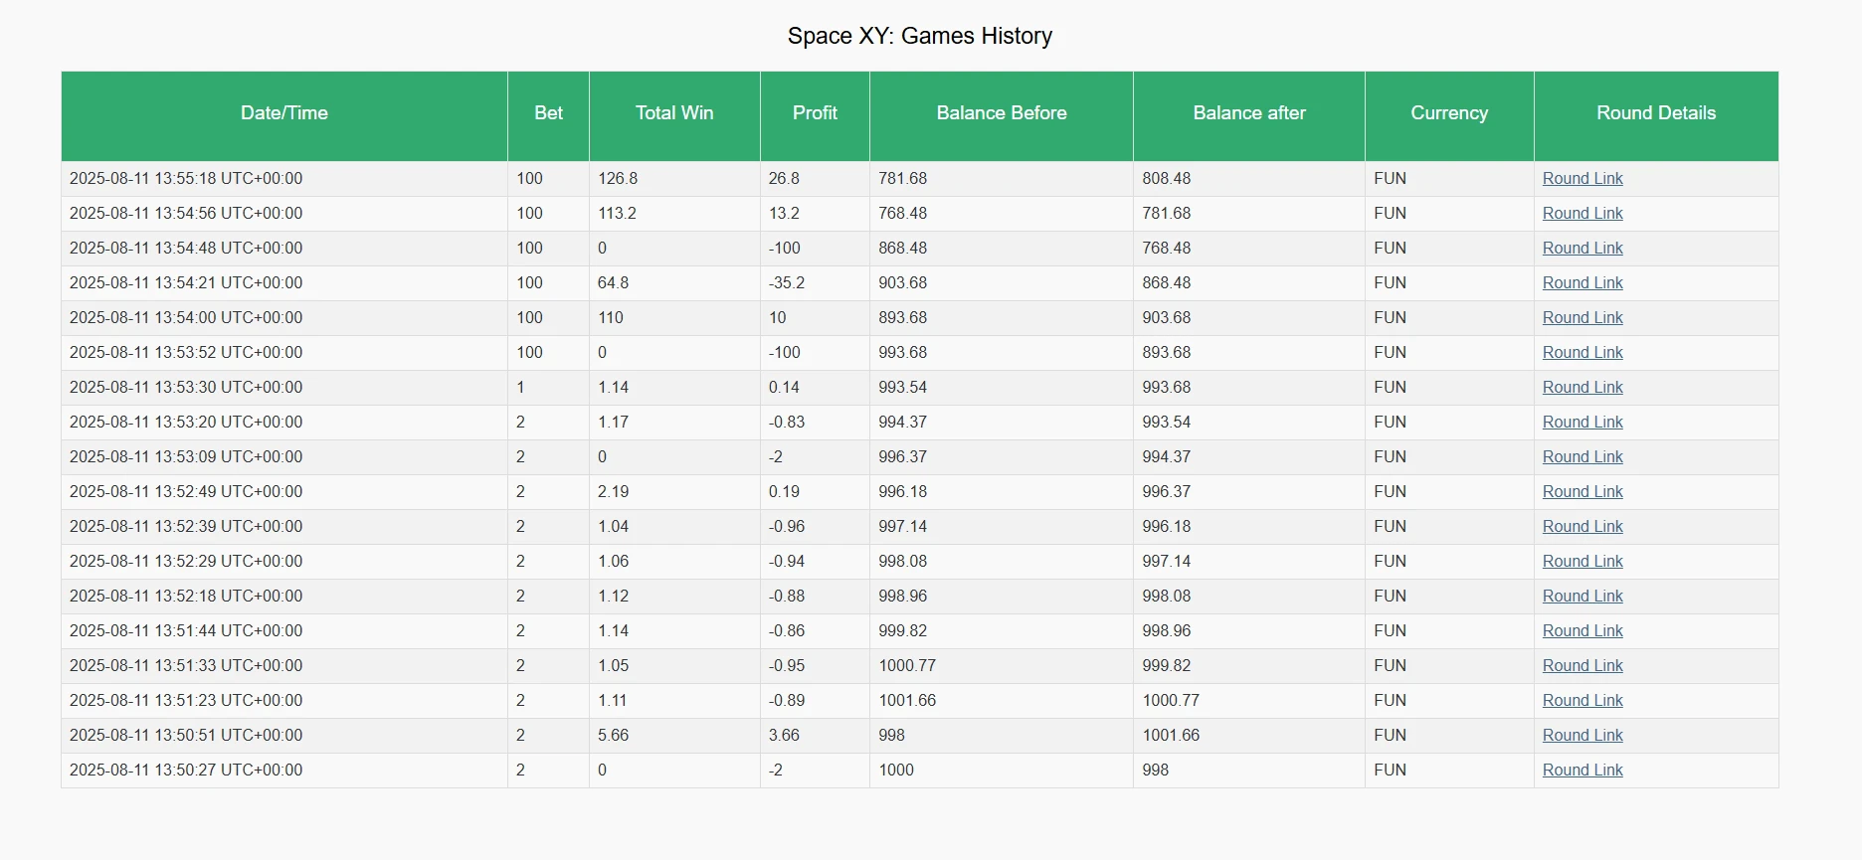Click Profit value 13.2

(784, 214)
